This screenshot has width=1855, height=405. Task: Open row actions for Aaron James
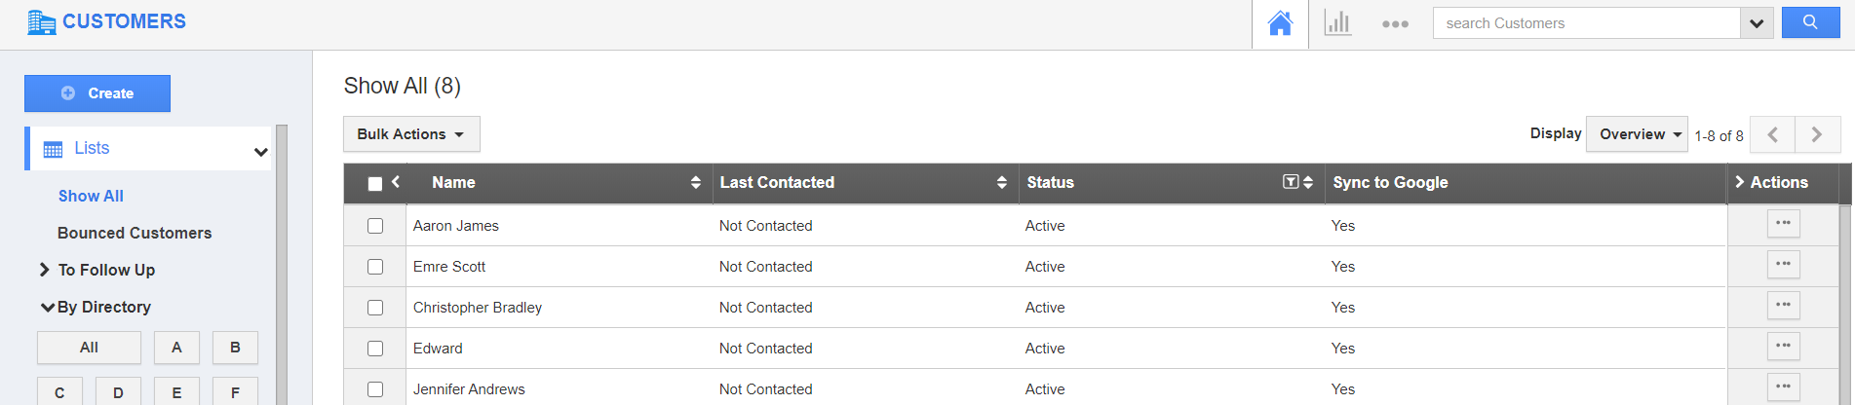coord(1783,224)
